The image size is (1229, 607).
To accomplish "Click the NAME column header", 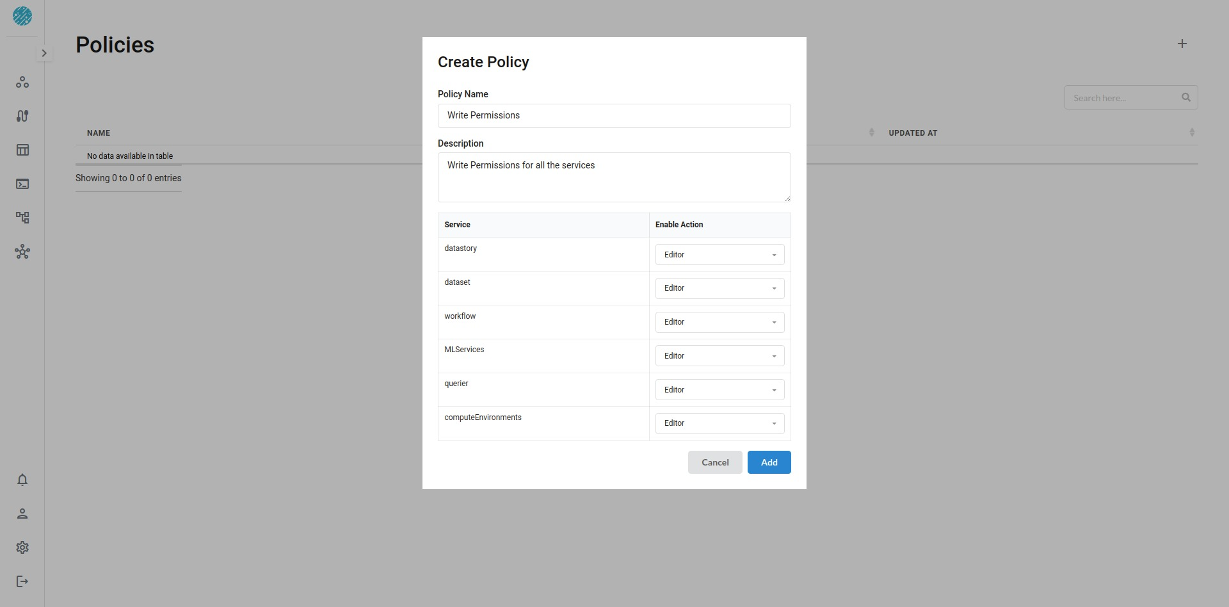I will coord(99,133).
